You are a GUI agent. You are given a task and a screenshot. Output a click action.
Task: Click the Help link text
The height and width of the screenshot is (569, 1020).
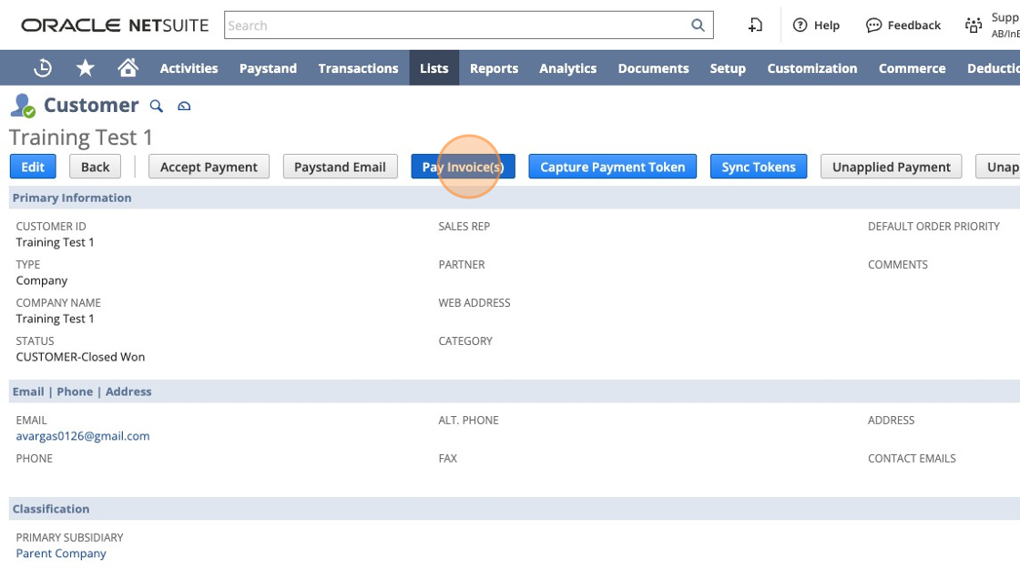coord(827,25)
